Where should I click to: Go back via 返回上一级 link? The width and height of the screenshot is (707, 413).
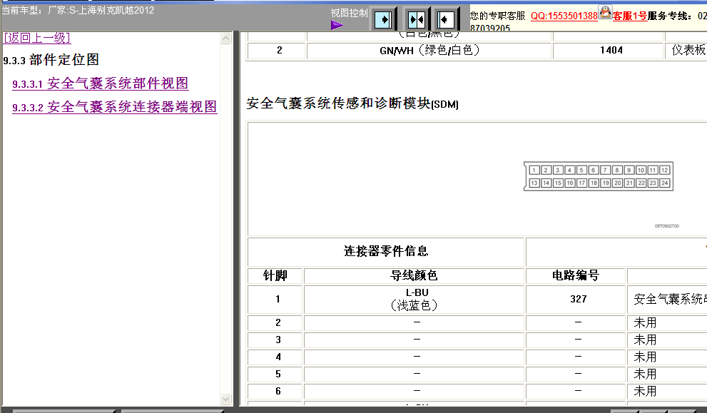pyautogui.click(x=37, y=38)
